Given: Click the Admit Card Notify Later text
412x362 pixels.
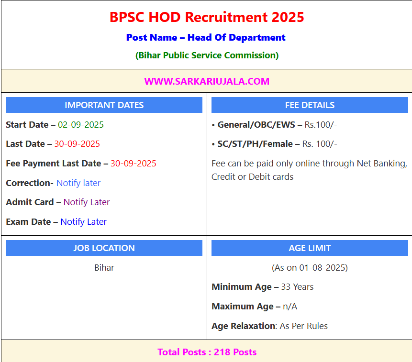Looking at the screenshot, I should pyautogui.click(x=86, y=202).
